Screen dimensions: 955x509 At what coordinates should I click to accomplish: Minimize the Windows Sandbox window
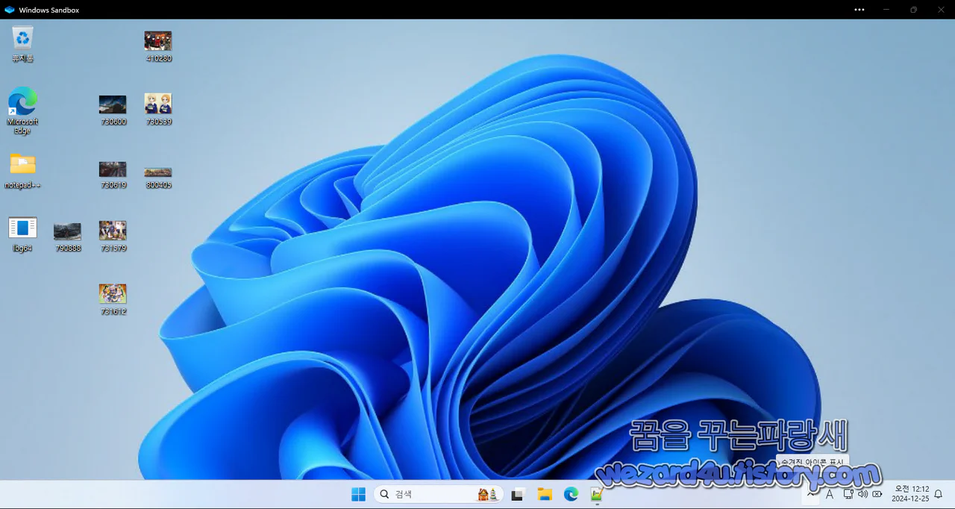click(886, 10)
